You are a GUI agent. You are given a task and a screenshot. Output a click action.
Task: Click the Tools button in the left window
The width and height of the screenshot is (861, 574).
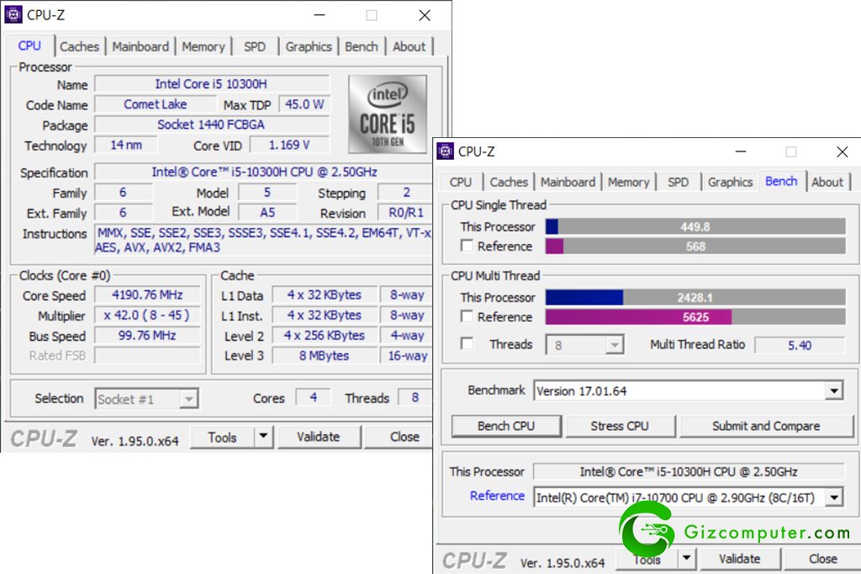(x=222, y=437)
